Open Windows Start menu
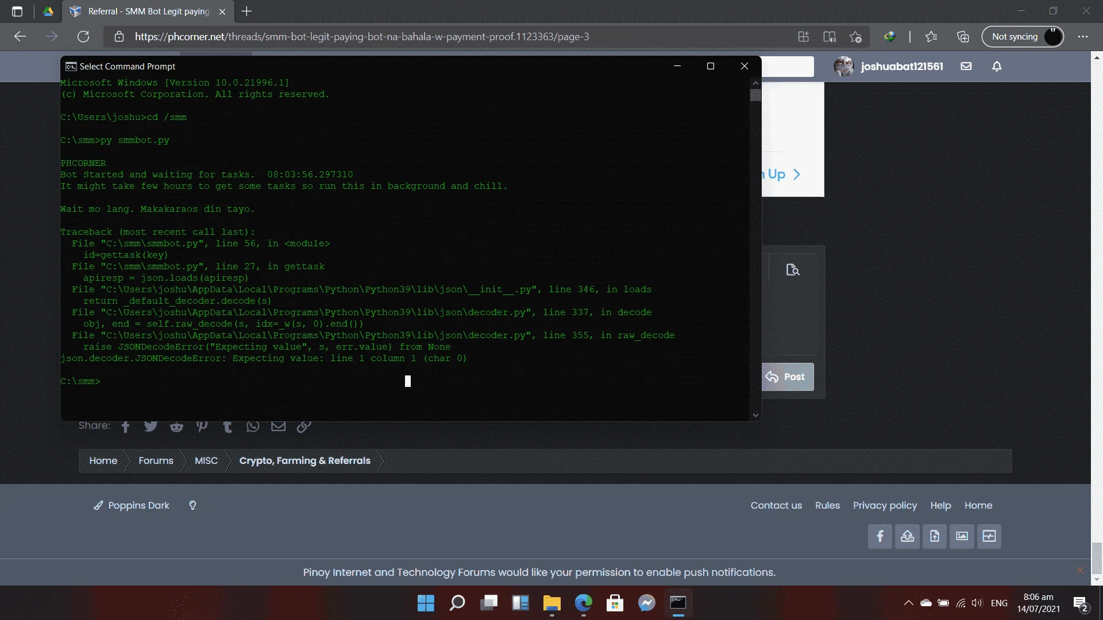 pyautogui.click(x=426, y=603)
